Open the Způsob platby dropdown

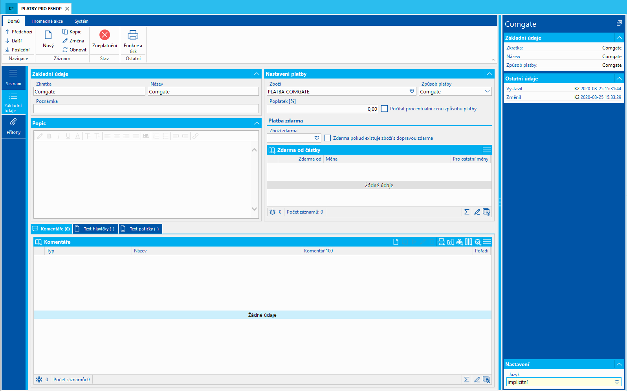pos(487,91)
